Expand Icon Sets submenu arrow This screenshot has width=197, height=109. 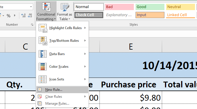[85, 79]
